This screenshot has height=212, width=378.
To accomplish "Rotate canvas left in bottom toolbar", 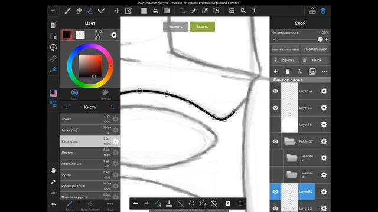I will tap(191, 204).
